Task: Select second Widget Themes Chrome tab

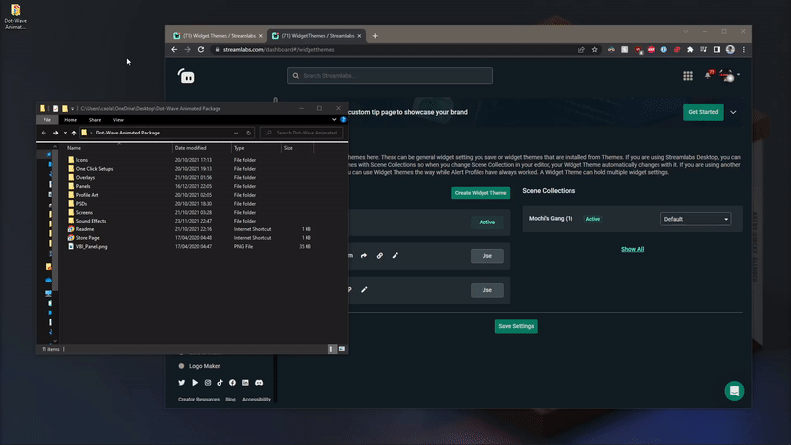Action: tap(315, 36)
